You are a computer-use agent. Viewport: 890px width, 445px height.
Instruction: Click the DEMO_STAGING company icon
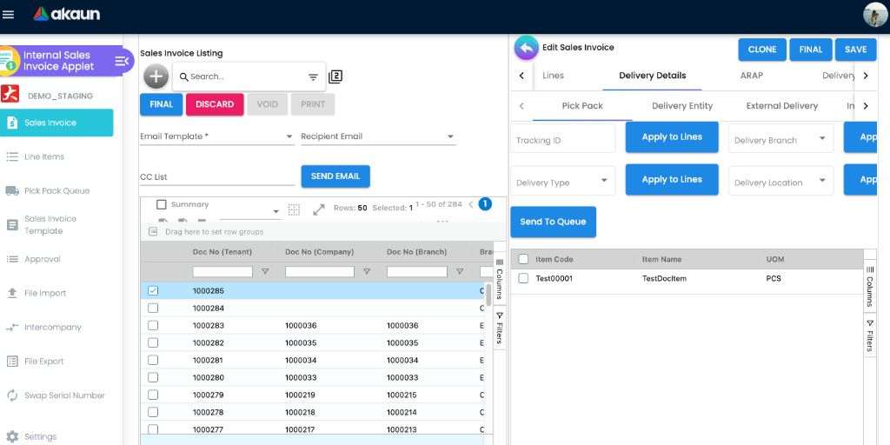pos(10,94)
